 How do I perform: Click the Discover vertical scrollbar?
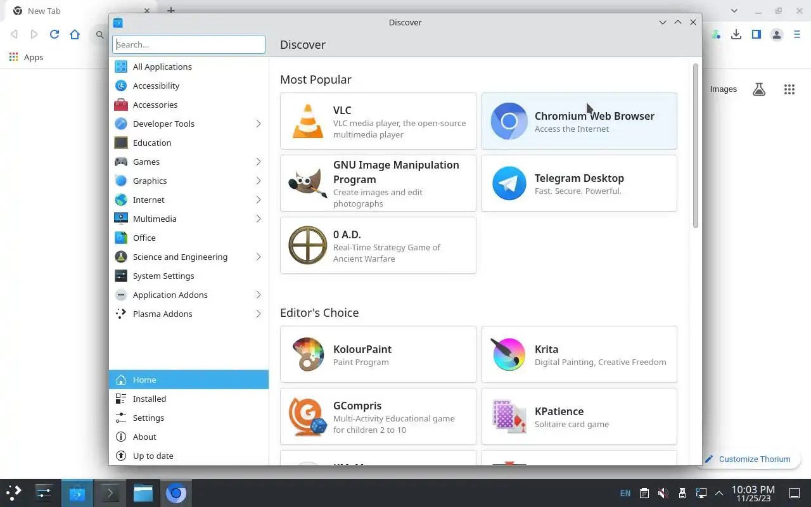[696, 145]
